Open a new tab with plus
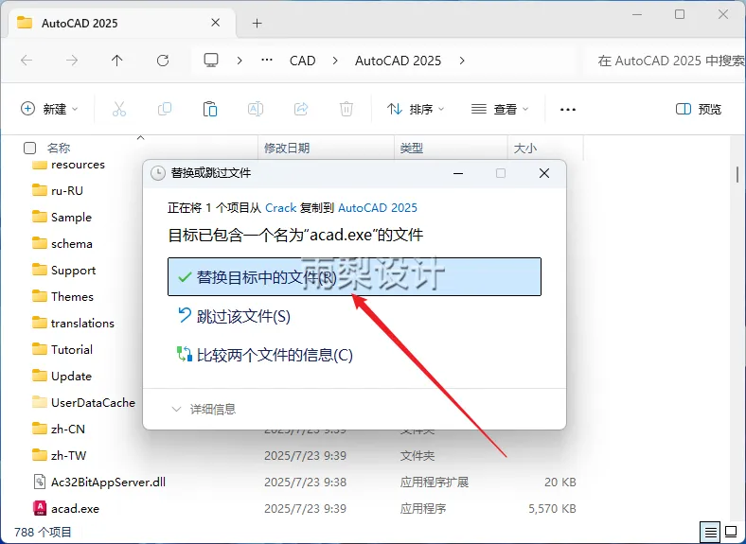746x544 pixels. 257,24
